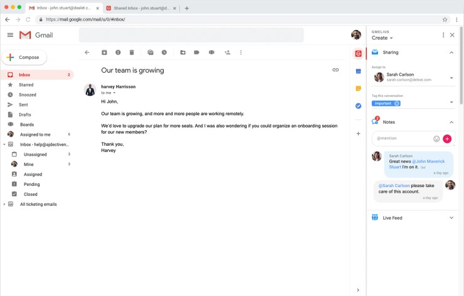This screenshot has width=464, height=296.
Task: Open the Starred folder
Action: [x=37, y=84]
